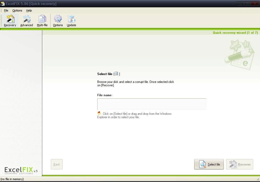This screenshot has width=260, height=182.
Task: Check for software Update
Action: point(72,21)
